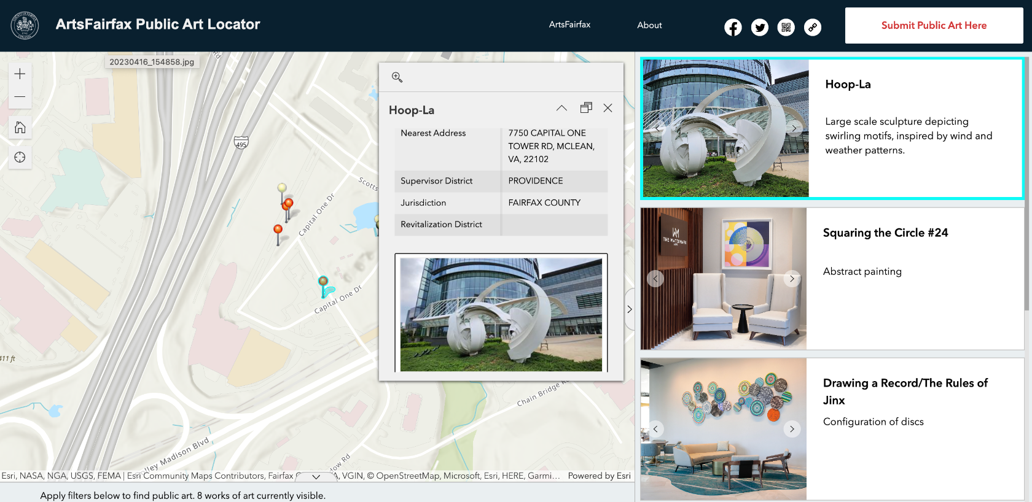Reset map to default home extent

click(x=20, y=128)
